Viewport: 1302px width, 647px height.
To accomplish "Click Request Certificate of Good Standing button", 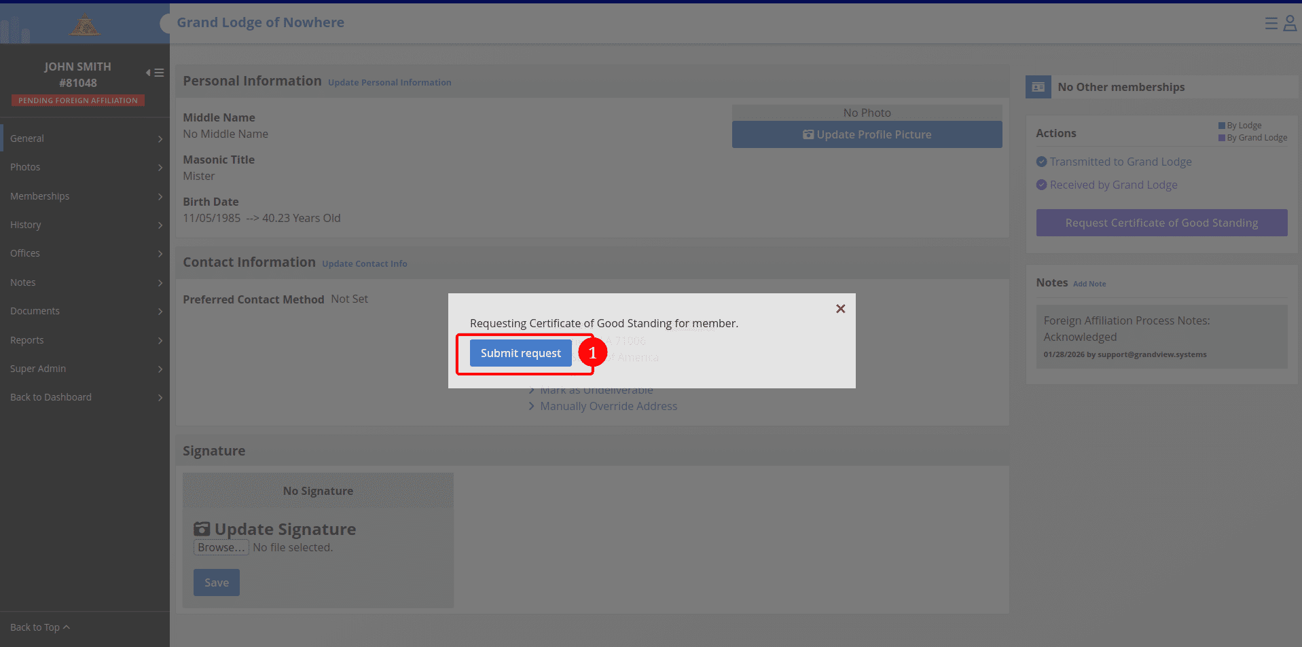I will coord(1161,223).
